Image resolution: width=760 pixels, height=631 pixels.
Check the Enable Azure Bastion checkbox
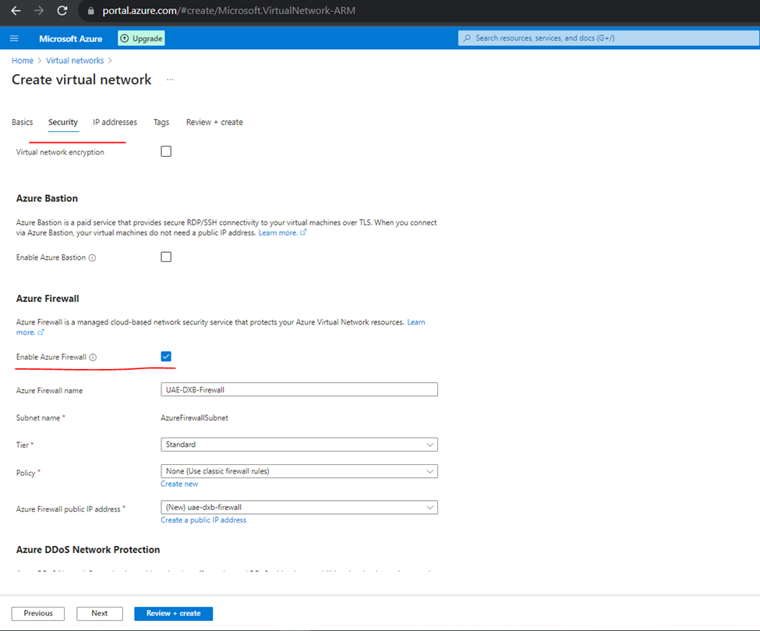[166, 257]
